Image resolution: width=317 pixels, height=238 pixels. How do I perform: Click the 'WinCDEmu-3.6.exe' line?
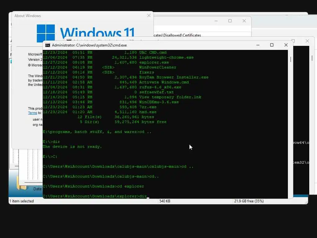click(x=111, y=102)
